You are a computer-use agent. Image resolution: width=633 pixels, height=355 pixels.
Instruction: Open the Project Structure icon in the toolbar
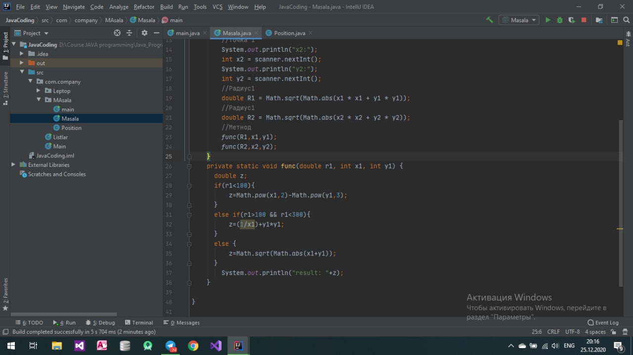(599, 20)
